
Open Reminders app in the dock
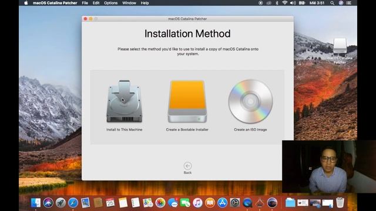pyautogui.click(x=136, y=203)
